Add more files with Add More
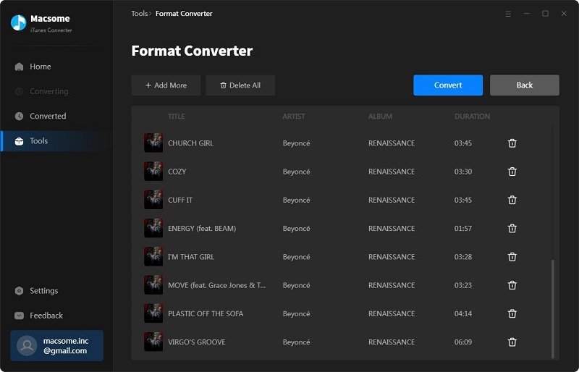This screenshot has width=579, height=372. pyautogui.click(x=166, y=85)
